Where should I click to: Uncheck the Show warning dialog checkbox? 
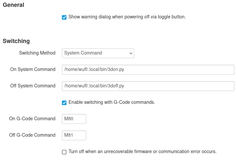pyautogui.click(x=64, y=17)
